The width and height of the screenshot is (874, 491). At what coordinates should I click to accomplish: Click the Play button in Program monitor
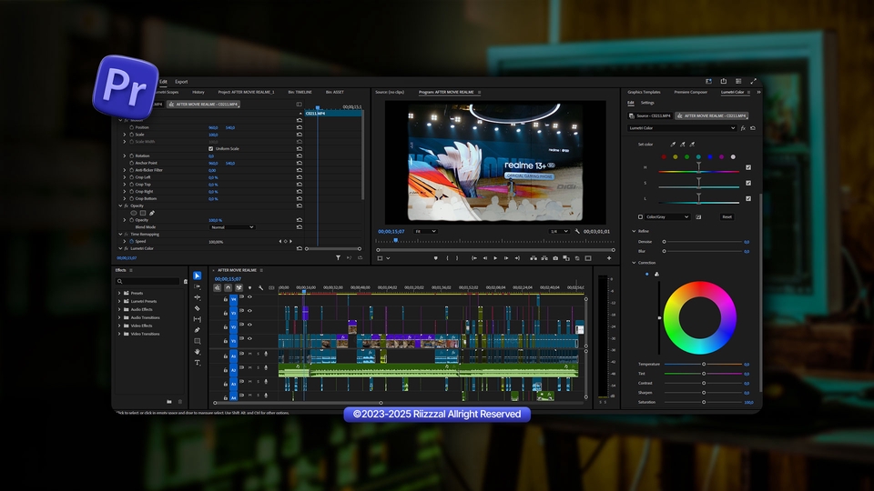(x=495, y=258)
